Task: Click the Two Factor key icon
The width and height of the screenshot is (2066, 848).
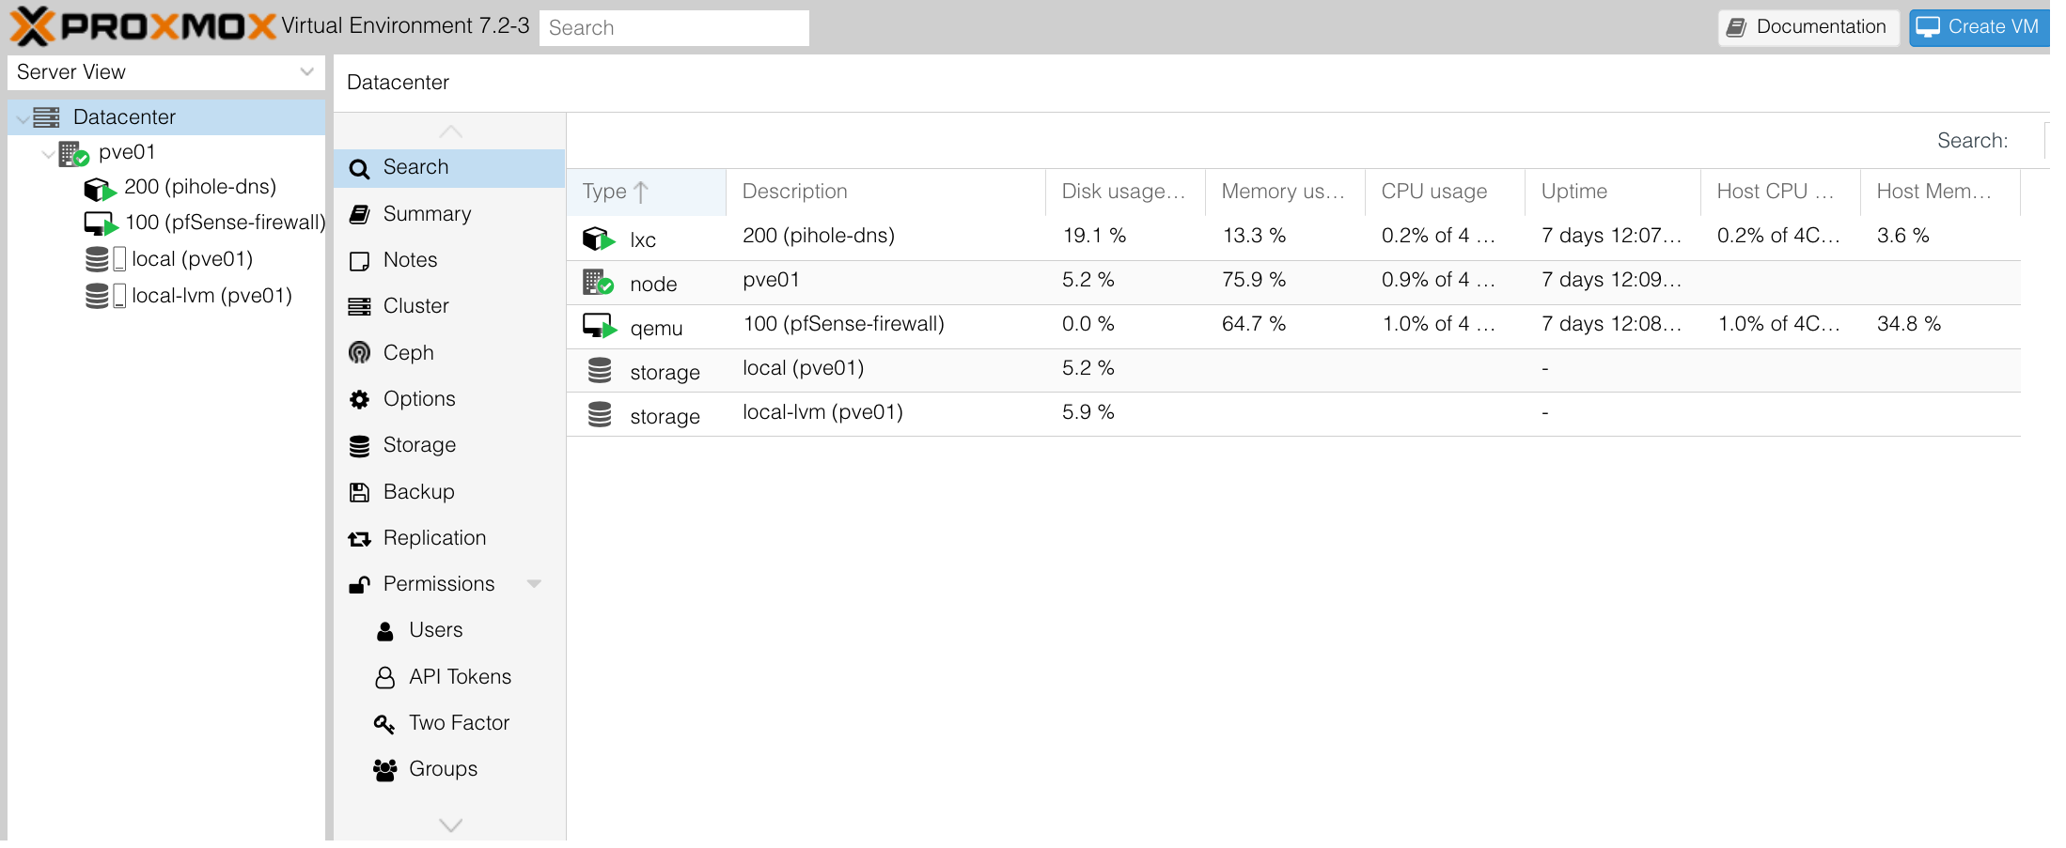Action: (x=383, y=724)
